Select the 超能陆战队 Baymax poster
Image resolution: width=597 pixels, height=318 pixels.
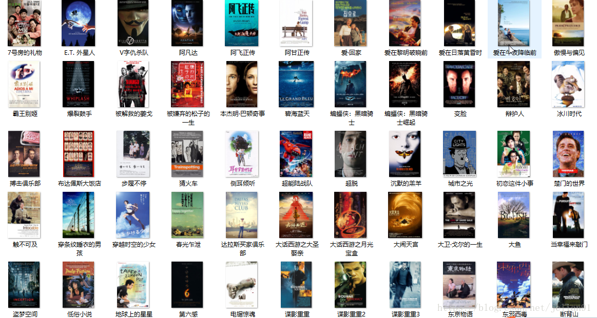[296, 154]
